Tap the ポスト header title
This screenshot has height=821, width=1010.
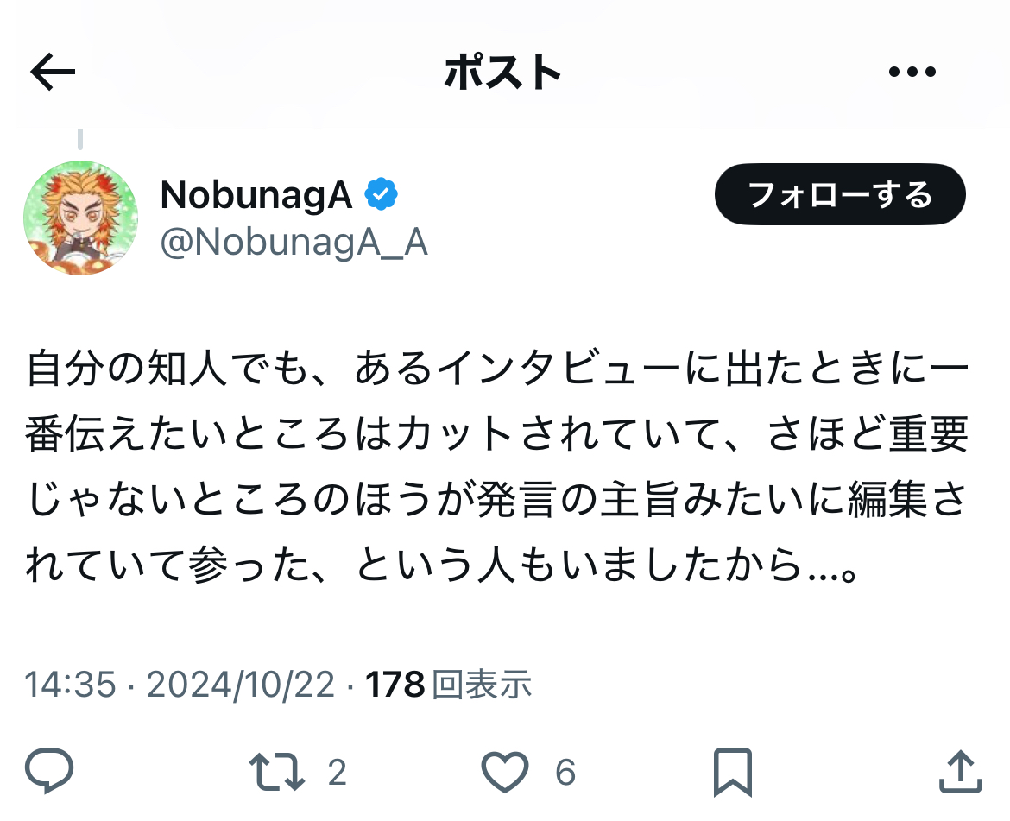(502, 72)
